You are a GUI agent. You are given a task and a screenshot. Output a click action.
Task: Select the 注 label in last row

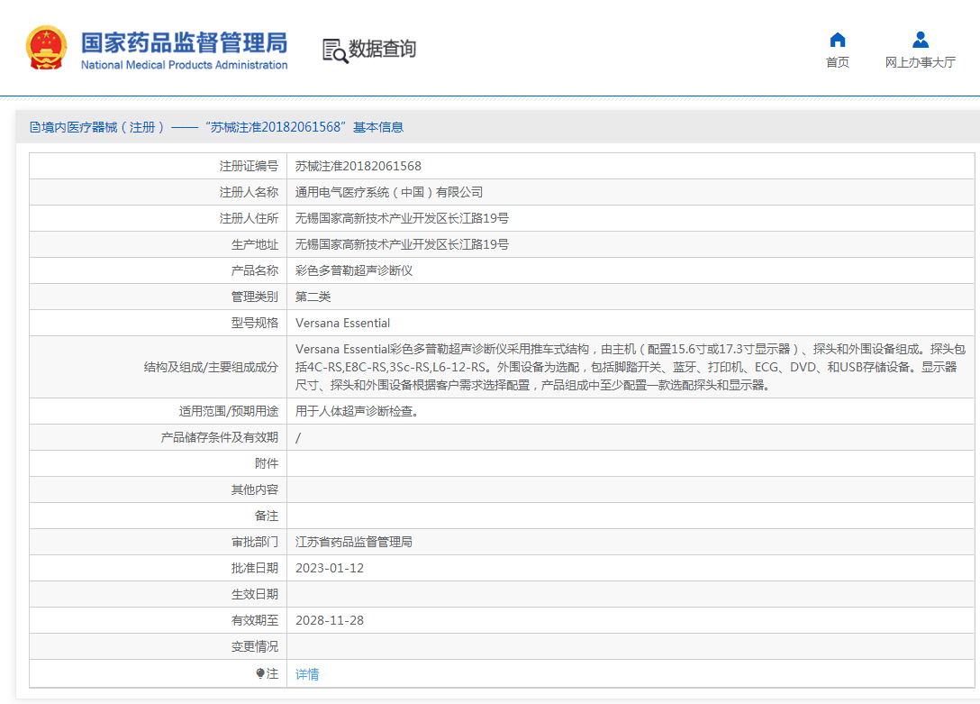tap(273, 673)
